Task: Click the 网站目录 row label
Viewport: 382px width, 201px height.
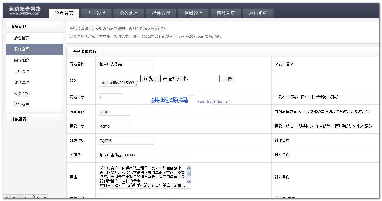Action: tap(77, 97)
